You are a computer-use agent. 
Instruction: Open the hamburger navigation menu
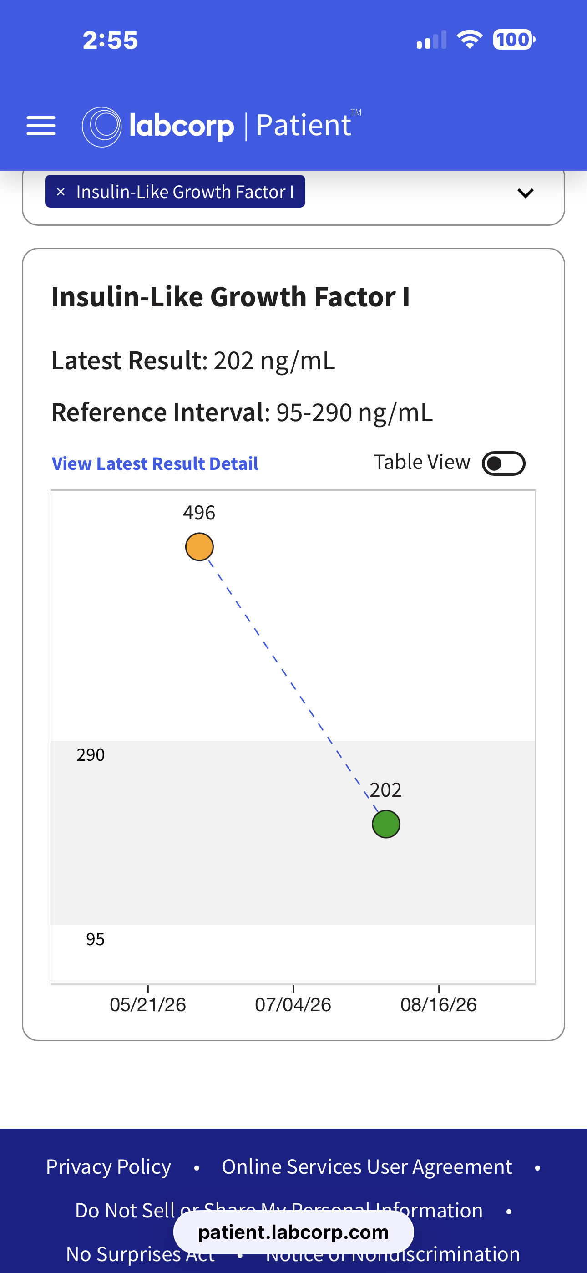click(x=41, y=126)
